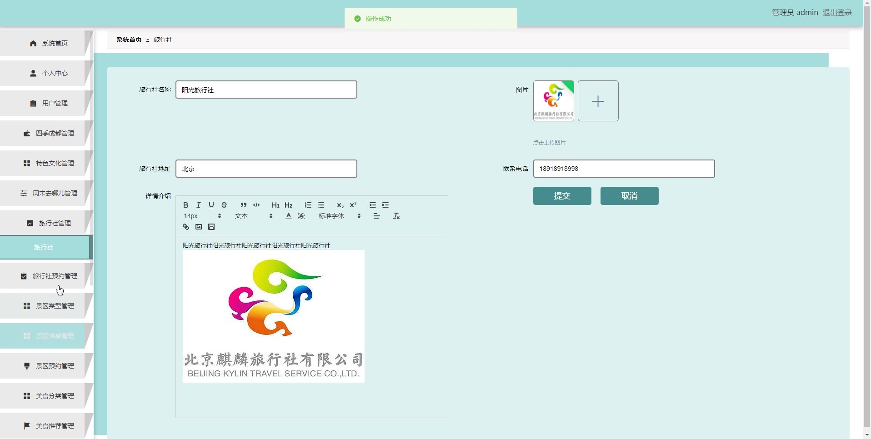This screenshot has width=871, height=439.
Task: Start a bulleted list in the editor
Action: coord(321,205)
